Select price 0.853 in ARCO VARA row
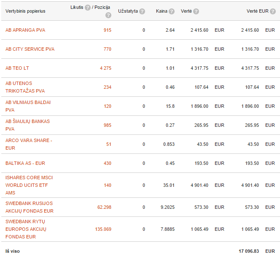Image resolution: width=280 pixels, height=257 pixels. (169, 144)
